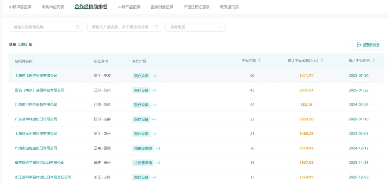Expand the 项目地区 dropdown
This screenshot has height=185, width=389.
(x=196, y=27)
